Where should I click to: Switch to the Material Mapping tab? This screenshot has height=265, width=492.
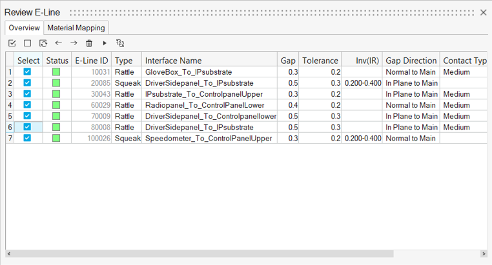pos(76,28)
